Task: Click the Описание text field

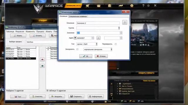Action: tap(98, 23)
